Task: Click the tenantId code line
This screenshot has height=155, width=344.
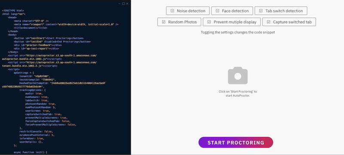Action: coord(35,76)
